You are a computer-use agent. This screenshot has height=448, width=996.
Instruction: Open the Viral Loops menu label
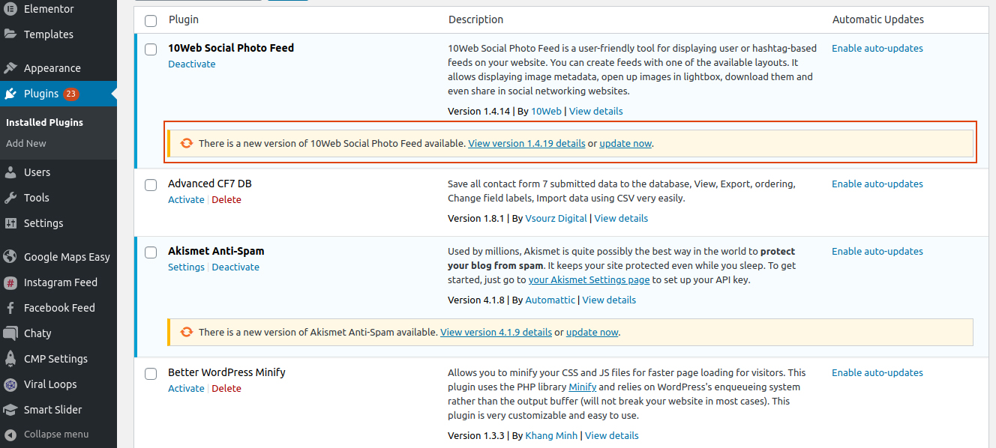50,384
